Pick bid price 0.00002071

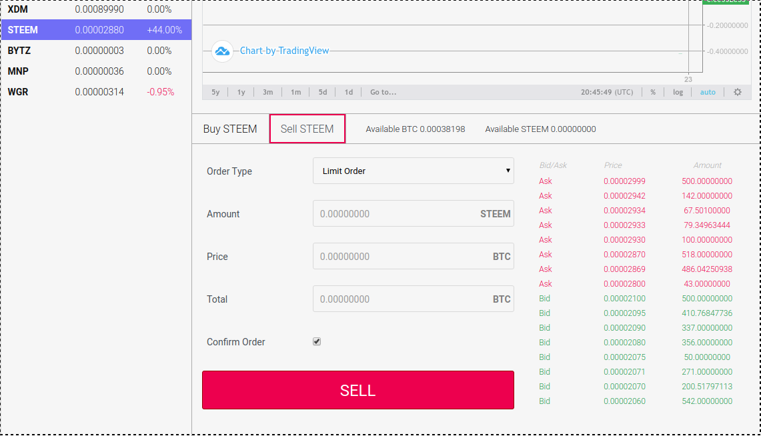coord(625,371)
